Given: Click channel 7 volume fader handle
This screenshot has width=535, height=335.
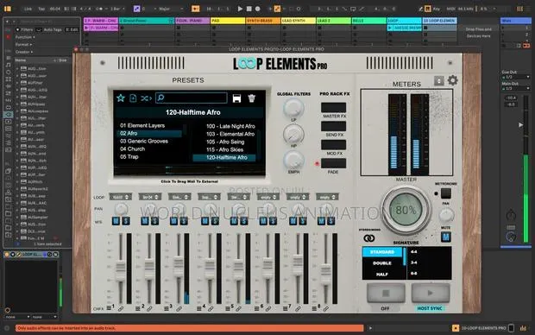Looking at the screenshot, I should pos(298,265).
